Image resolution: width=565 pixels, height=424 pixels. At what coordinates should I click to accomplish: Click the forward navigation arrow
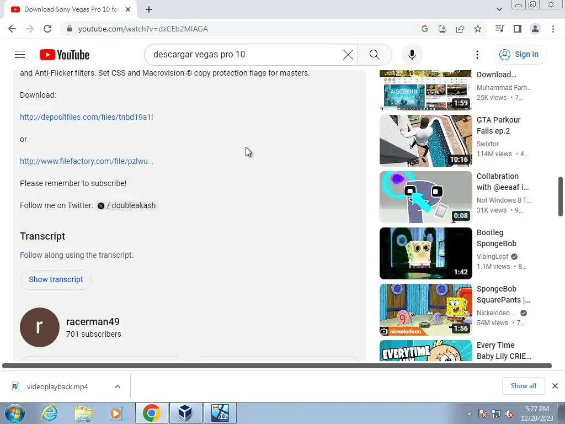[x=30, y=29]
